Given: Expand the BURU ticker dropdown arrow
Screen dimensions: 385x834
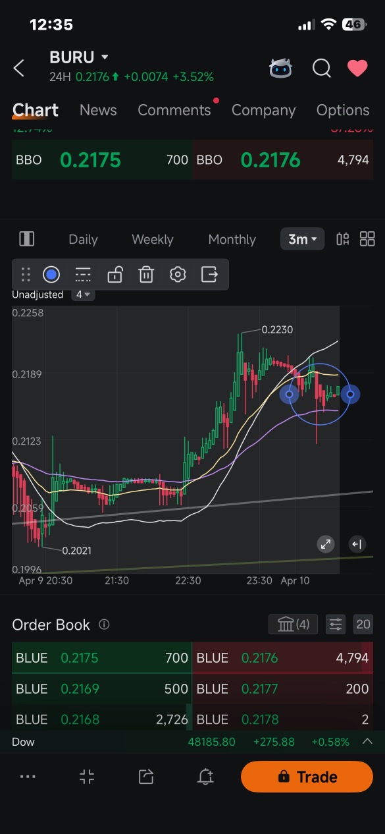Looking at the screenshot, I should coord(105,58).
